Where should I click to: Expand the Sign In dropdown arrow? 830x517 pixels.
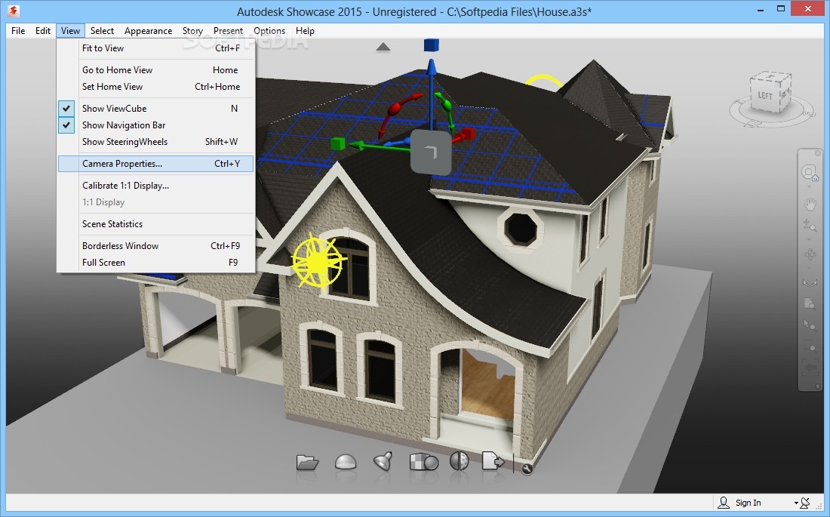click(x=795, y=503)
